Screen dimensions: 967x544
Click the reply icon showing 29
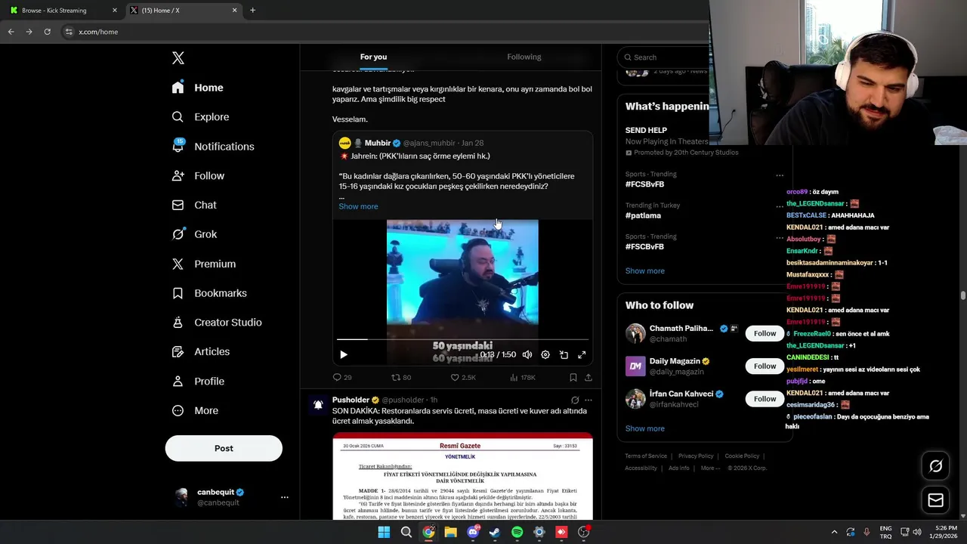(342, 377)
